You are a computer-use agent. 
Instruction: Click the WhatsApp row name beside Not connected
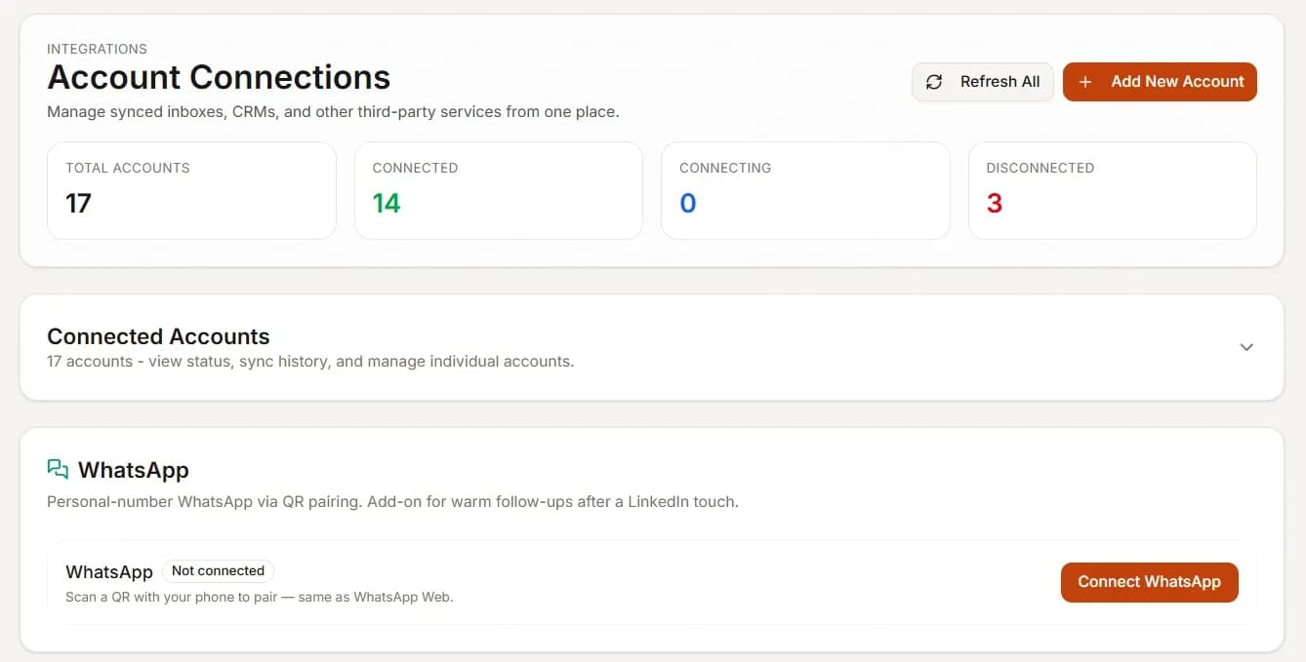(109, 572)
